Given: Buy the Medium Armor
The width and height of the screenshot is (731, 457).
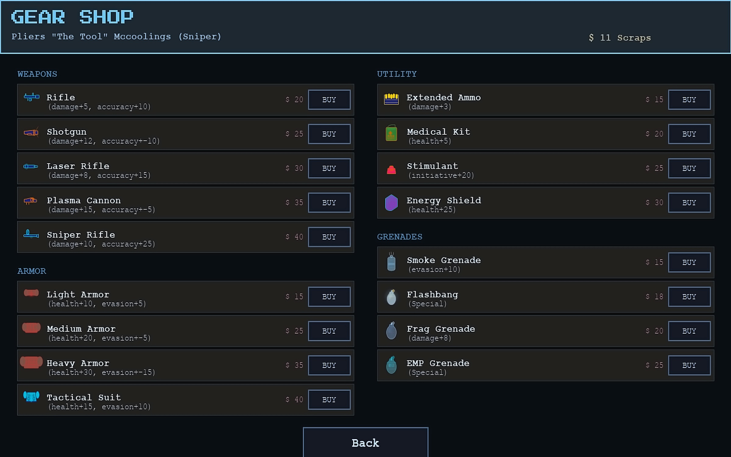Looking at the screenshot, I should [x=329, y=331].
